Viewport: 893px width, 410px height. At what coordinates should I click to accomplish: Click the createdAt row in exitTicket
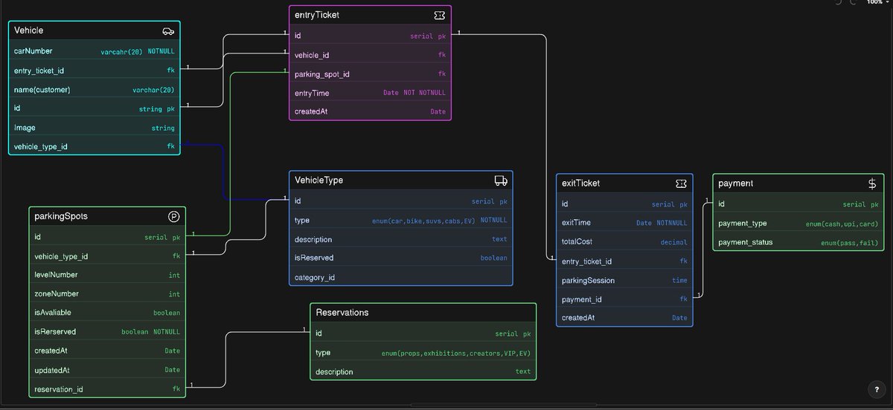[x=624, y=318]
